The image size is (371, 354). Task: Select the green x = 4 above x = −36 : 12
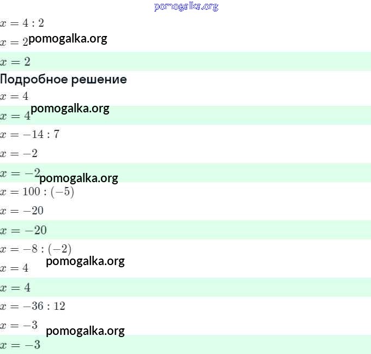[15, 287]
